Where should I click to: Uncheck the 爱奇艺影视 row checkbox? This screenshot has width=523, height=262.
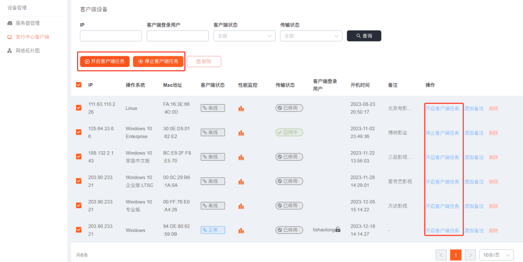tap(79, 181)
